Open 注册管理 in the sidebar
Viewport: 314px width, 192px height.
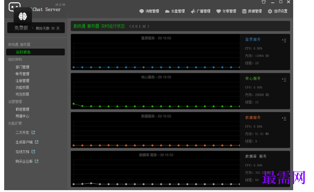[22, 80]
